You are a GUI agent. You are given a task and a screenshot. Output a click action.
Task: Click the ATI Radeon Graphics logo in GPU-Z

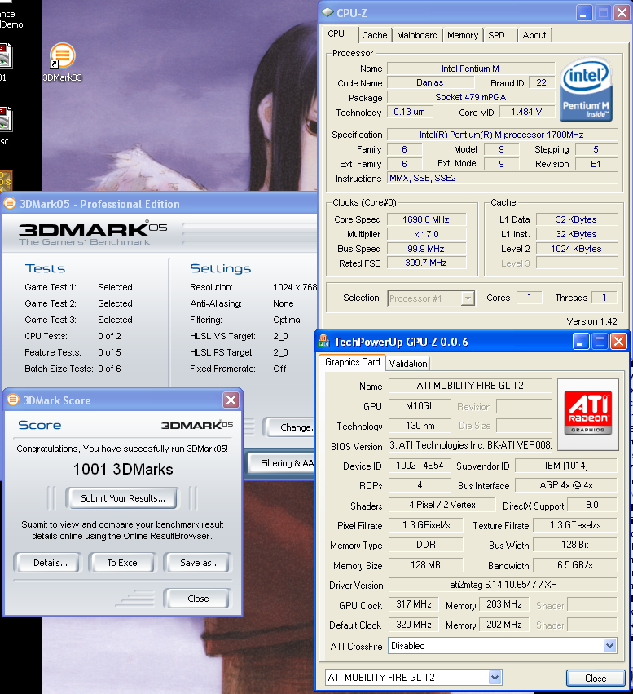pyautogui.click(x=588, y=413)
